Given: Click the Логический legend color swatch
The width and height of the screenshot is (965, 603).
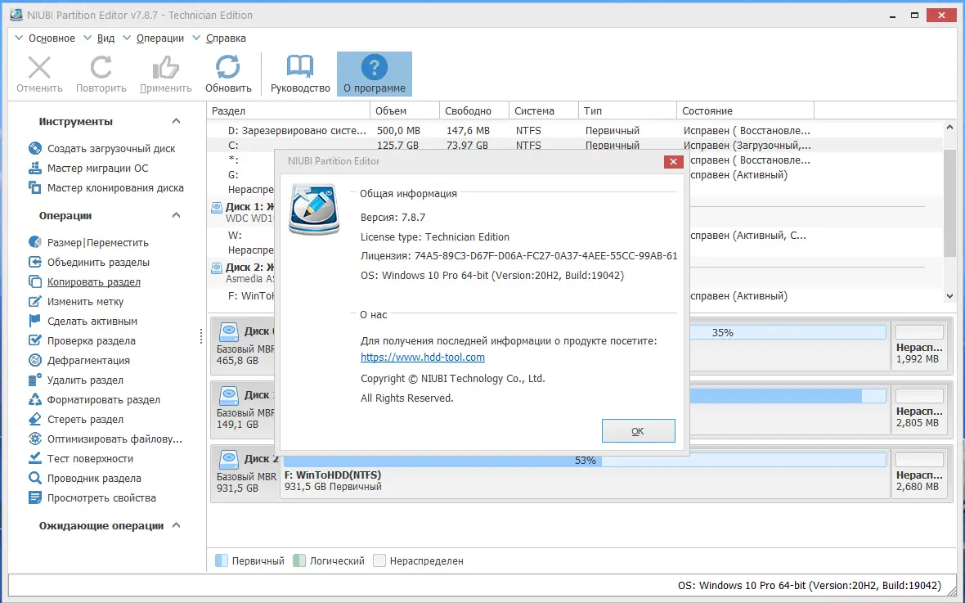Looking at the screenshot, I should tap(299, 561).
